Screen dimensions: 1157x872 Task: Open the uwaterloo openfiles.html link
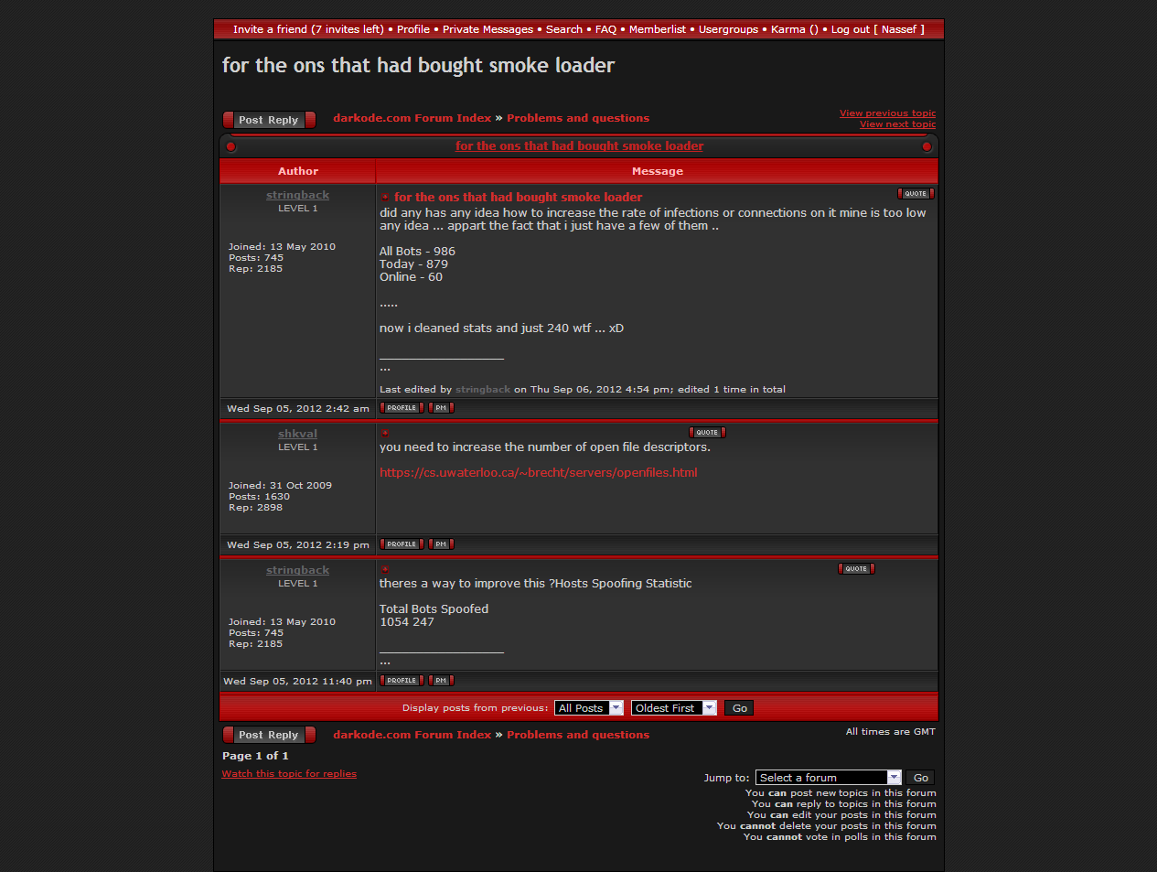click(x=538, y=473)
